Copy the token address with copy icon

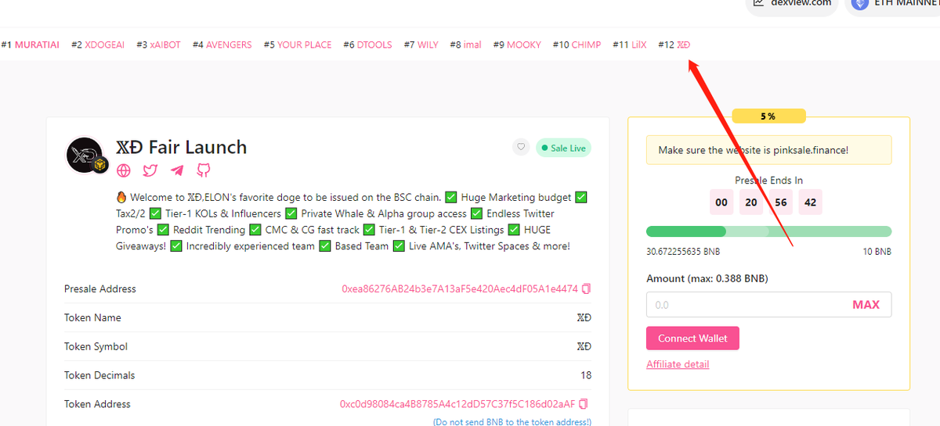pos(583,404)
